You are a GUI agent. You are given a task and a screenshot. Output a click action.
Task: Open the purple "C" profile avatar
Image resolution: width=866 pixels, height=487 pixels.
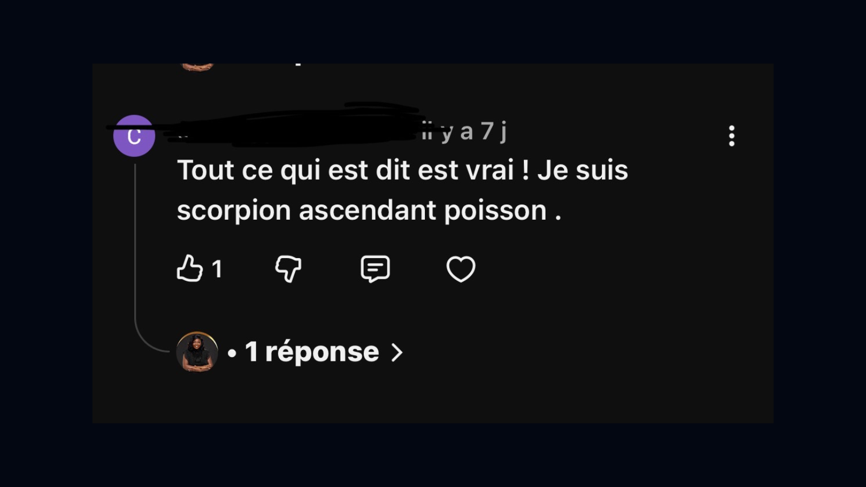134,136
